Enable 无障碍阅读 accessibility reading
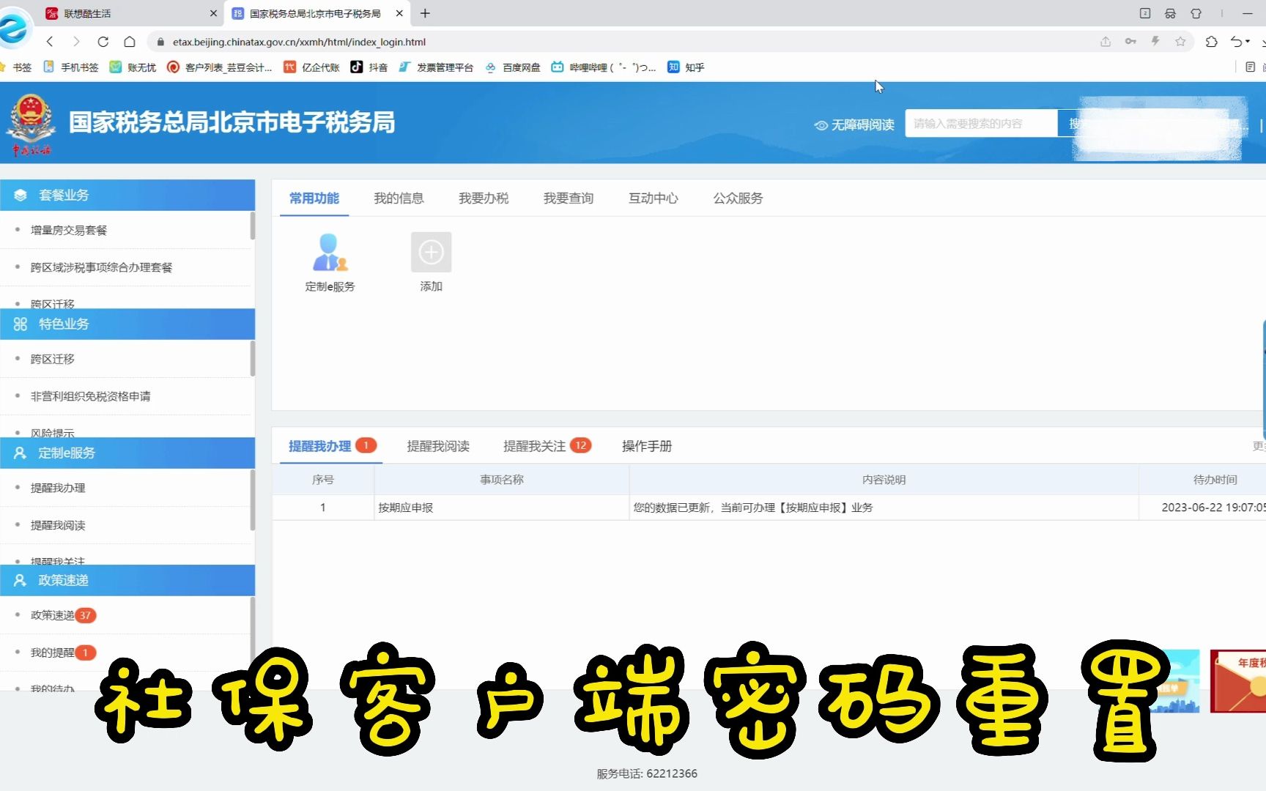Image resolution: width=1266 pixels, height=791 pixels. click(x=854, y=125)
